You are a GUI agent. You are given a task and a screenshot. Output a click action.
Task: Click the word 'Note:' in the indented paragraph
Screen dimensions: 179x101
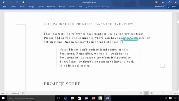63,50
